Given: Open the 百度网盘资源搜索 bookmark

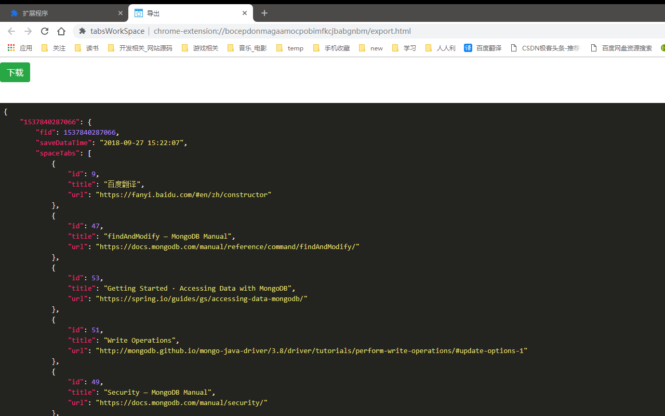Looking at the screenshot, I should pyautogui.click(x=621, y=48).
